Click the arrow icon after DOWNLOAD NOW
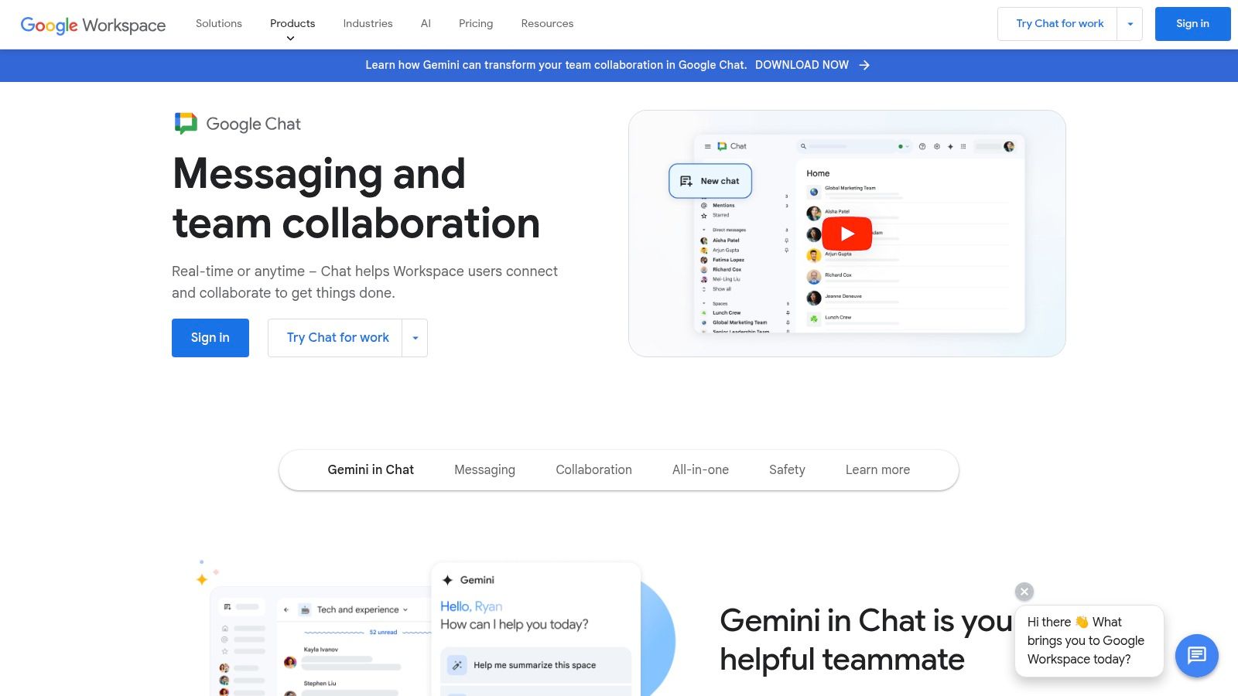This screenshot has height=696, width=1238. (x=864, y=65)
